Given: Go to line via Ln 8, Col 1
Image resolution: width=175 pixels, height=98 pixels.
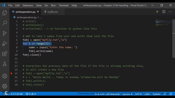Looking at the screenshot, I should pos(107,94).
